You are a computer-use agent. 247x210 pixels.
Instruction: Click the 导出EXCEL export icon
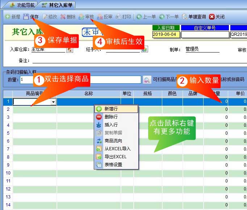point(99,157)
